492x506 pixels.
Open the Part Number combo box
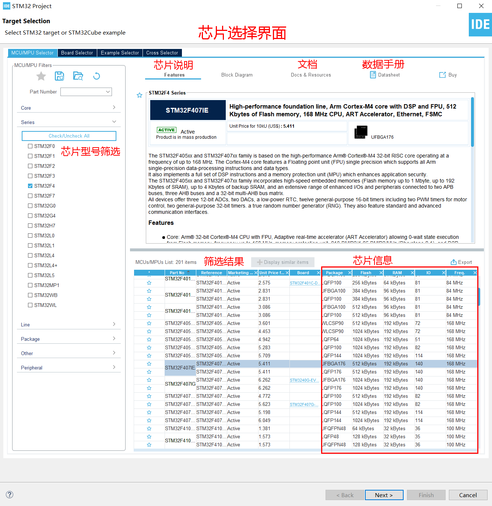[86, 92]
